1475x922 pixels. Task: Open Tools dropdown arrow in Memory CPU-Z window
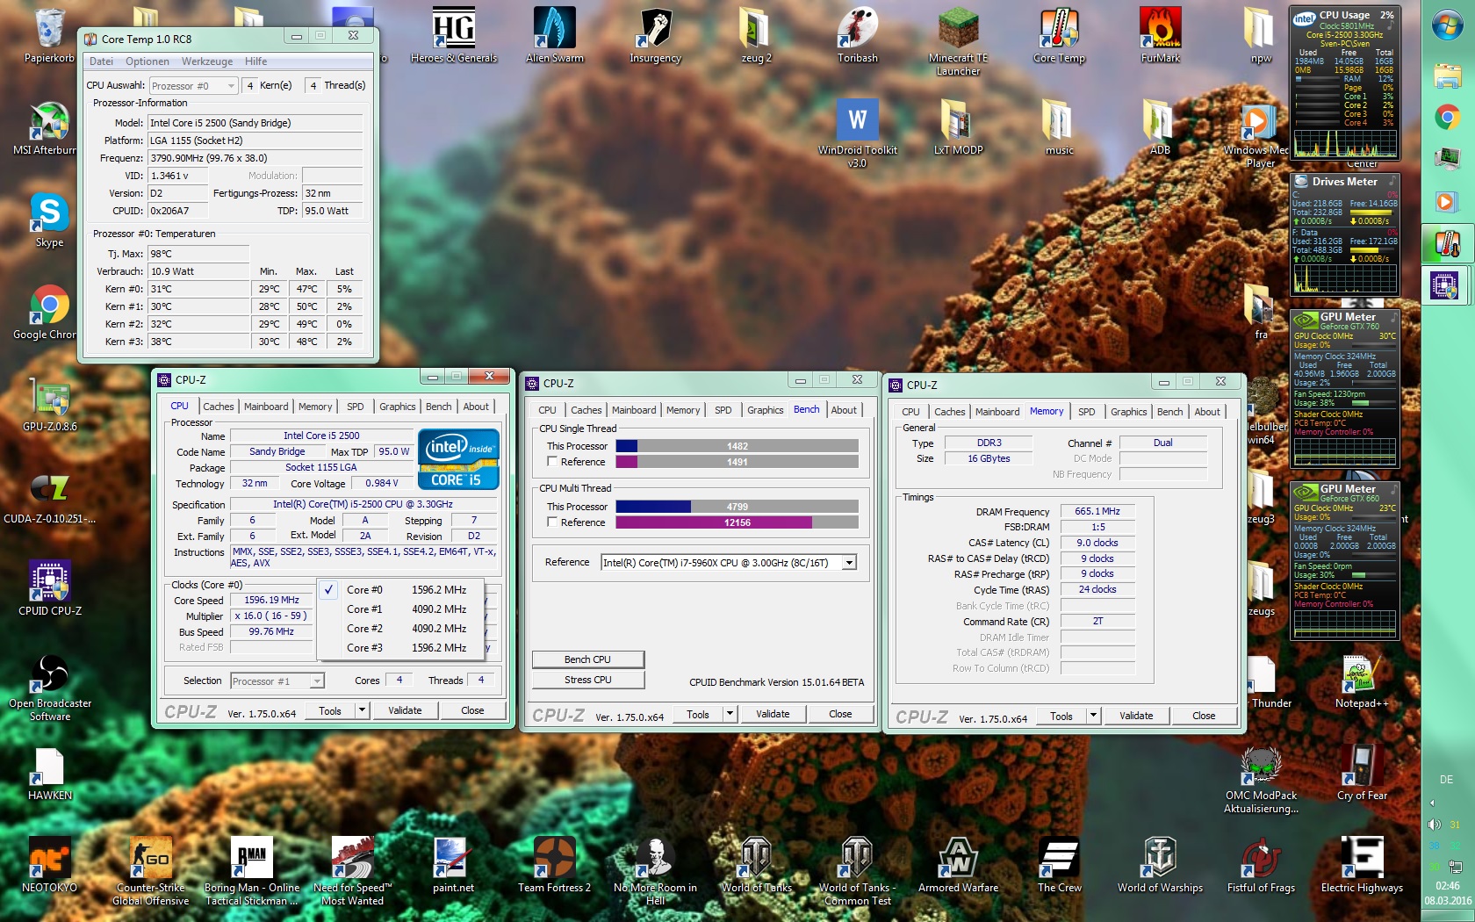tap(1093, 716)
